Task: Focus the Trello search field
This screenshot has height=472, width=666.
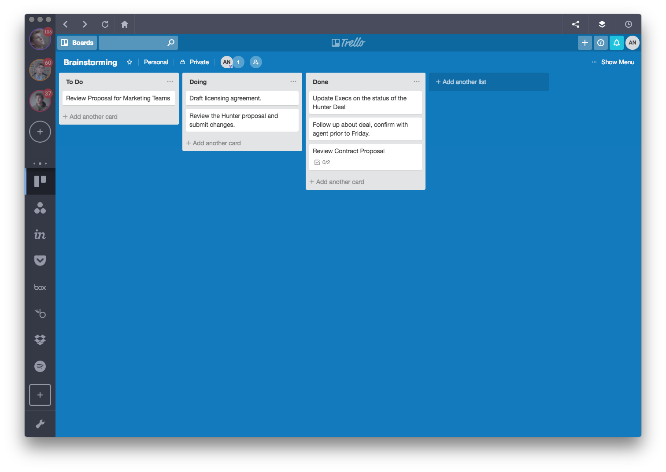Action: 138,43
